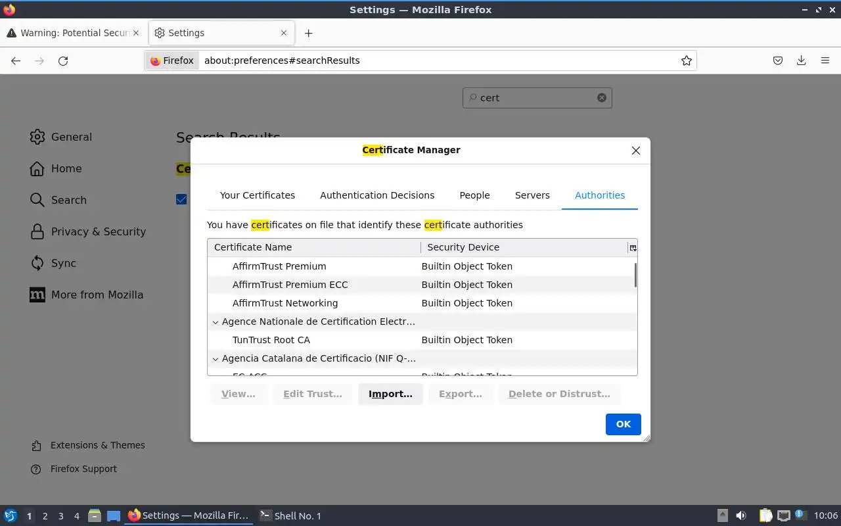The height and width of the screenshot is (526, 841).
Task: Click the address bar URL
Action: [282, 60]
